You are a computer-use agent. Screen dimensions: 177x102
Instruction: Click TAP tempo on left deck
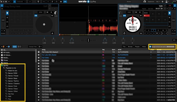(45, 6)
